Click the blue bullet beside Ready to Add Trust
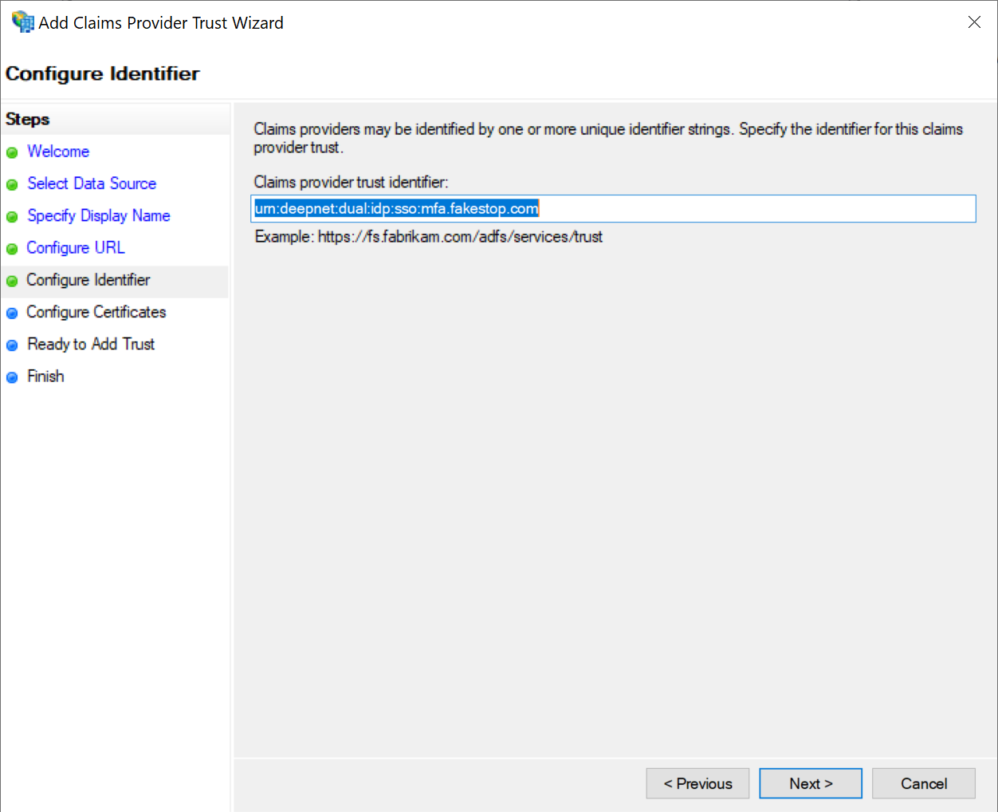Image resolution: width=998 pixels, height=812 pixels. click(x=12, y=345)
